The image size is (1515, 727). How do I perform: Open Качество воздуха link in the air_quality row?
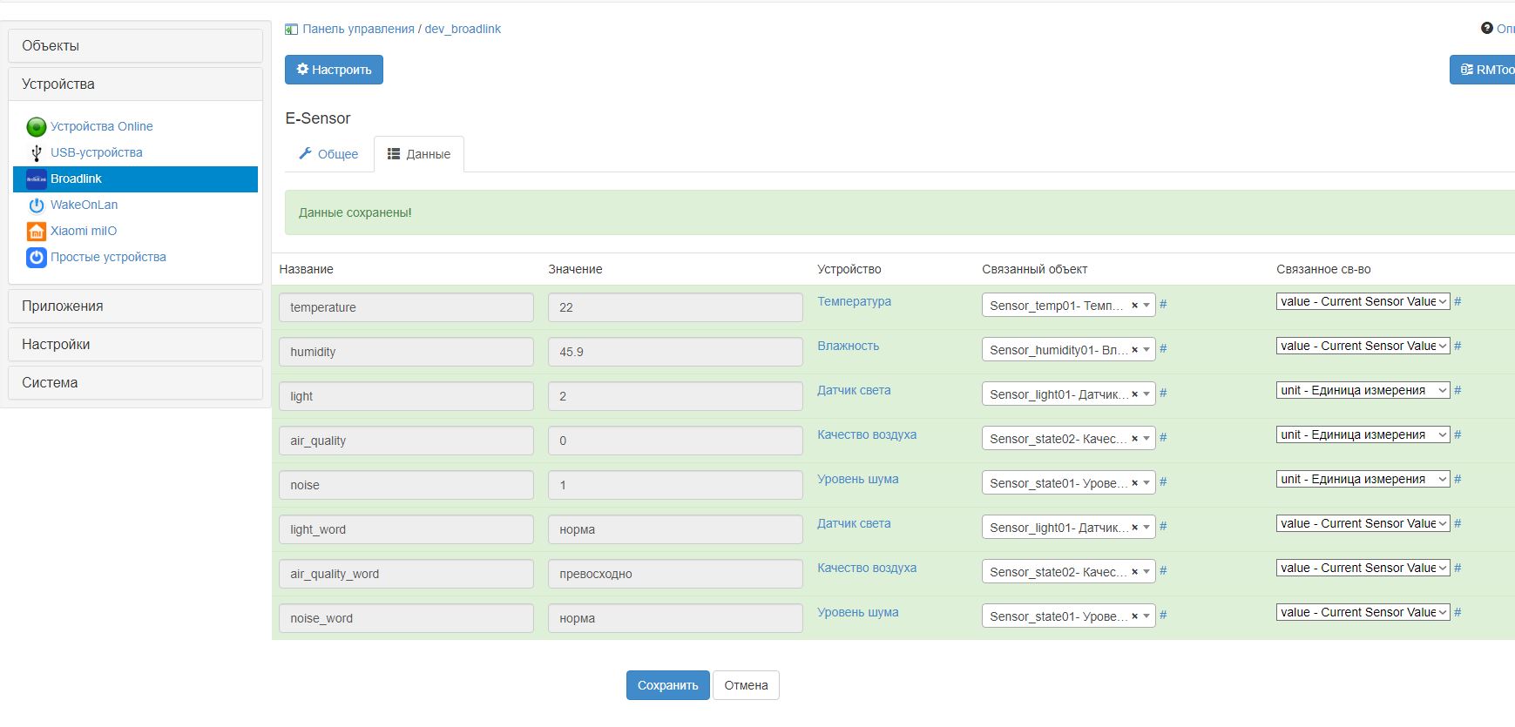pyautogui.click(x=867, y=434)
